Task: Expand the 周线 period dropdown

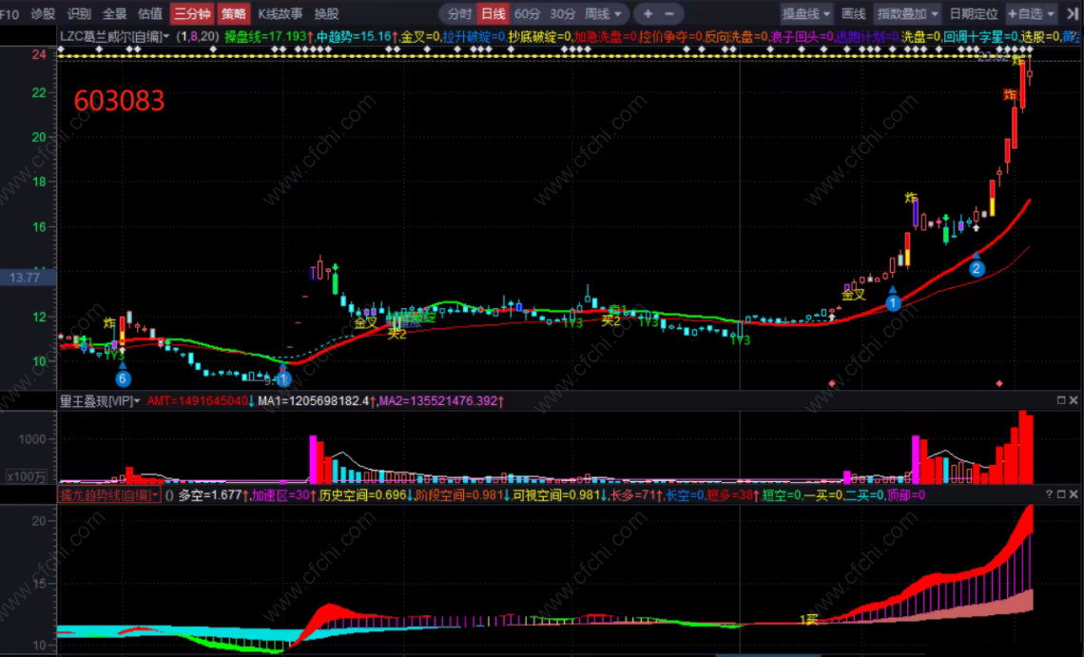Action: point(603,14)
